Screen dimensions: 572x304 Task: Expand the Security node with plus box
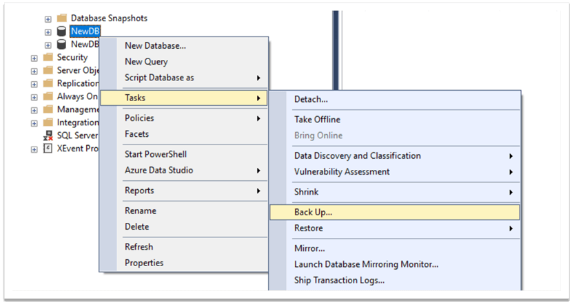(x=34, y=58)
